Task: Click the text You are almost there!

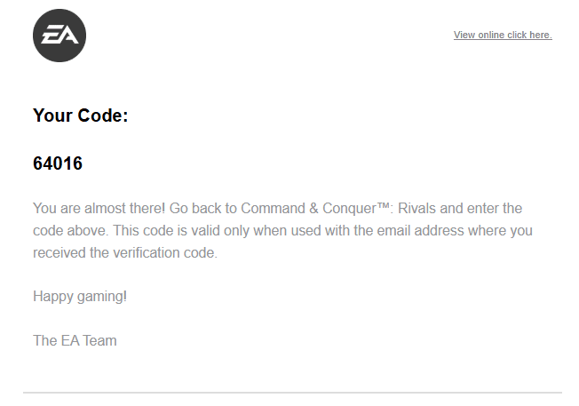Action: 99,209
